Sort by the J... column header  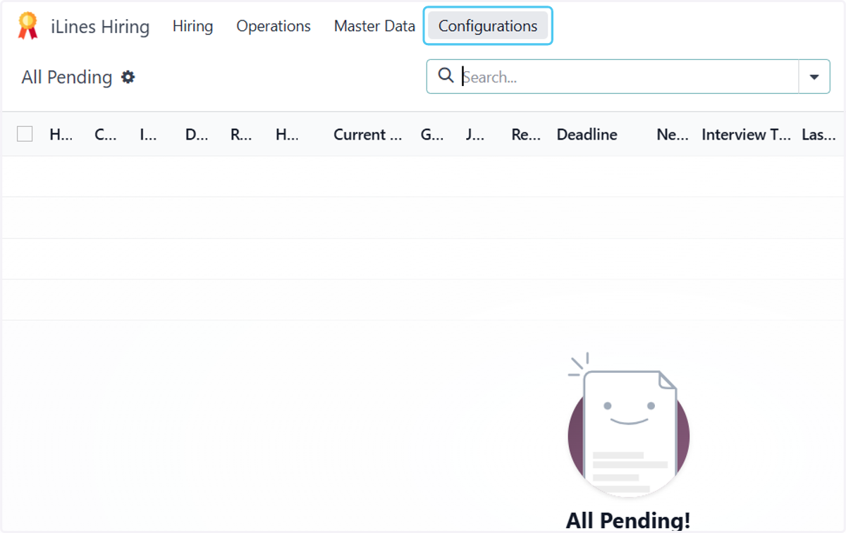pos(475,134)
